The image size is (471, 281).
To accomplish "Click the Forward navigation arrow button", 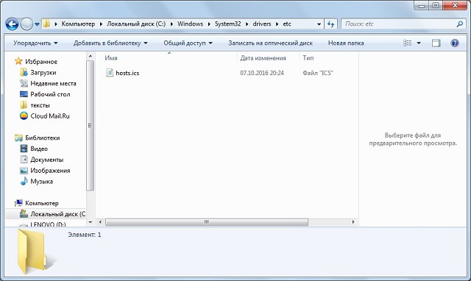I will 26,24.
